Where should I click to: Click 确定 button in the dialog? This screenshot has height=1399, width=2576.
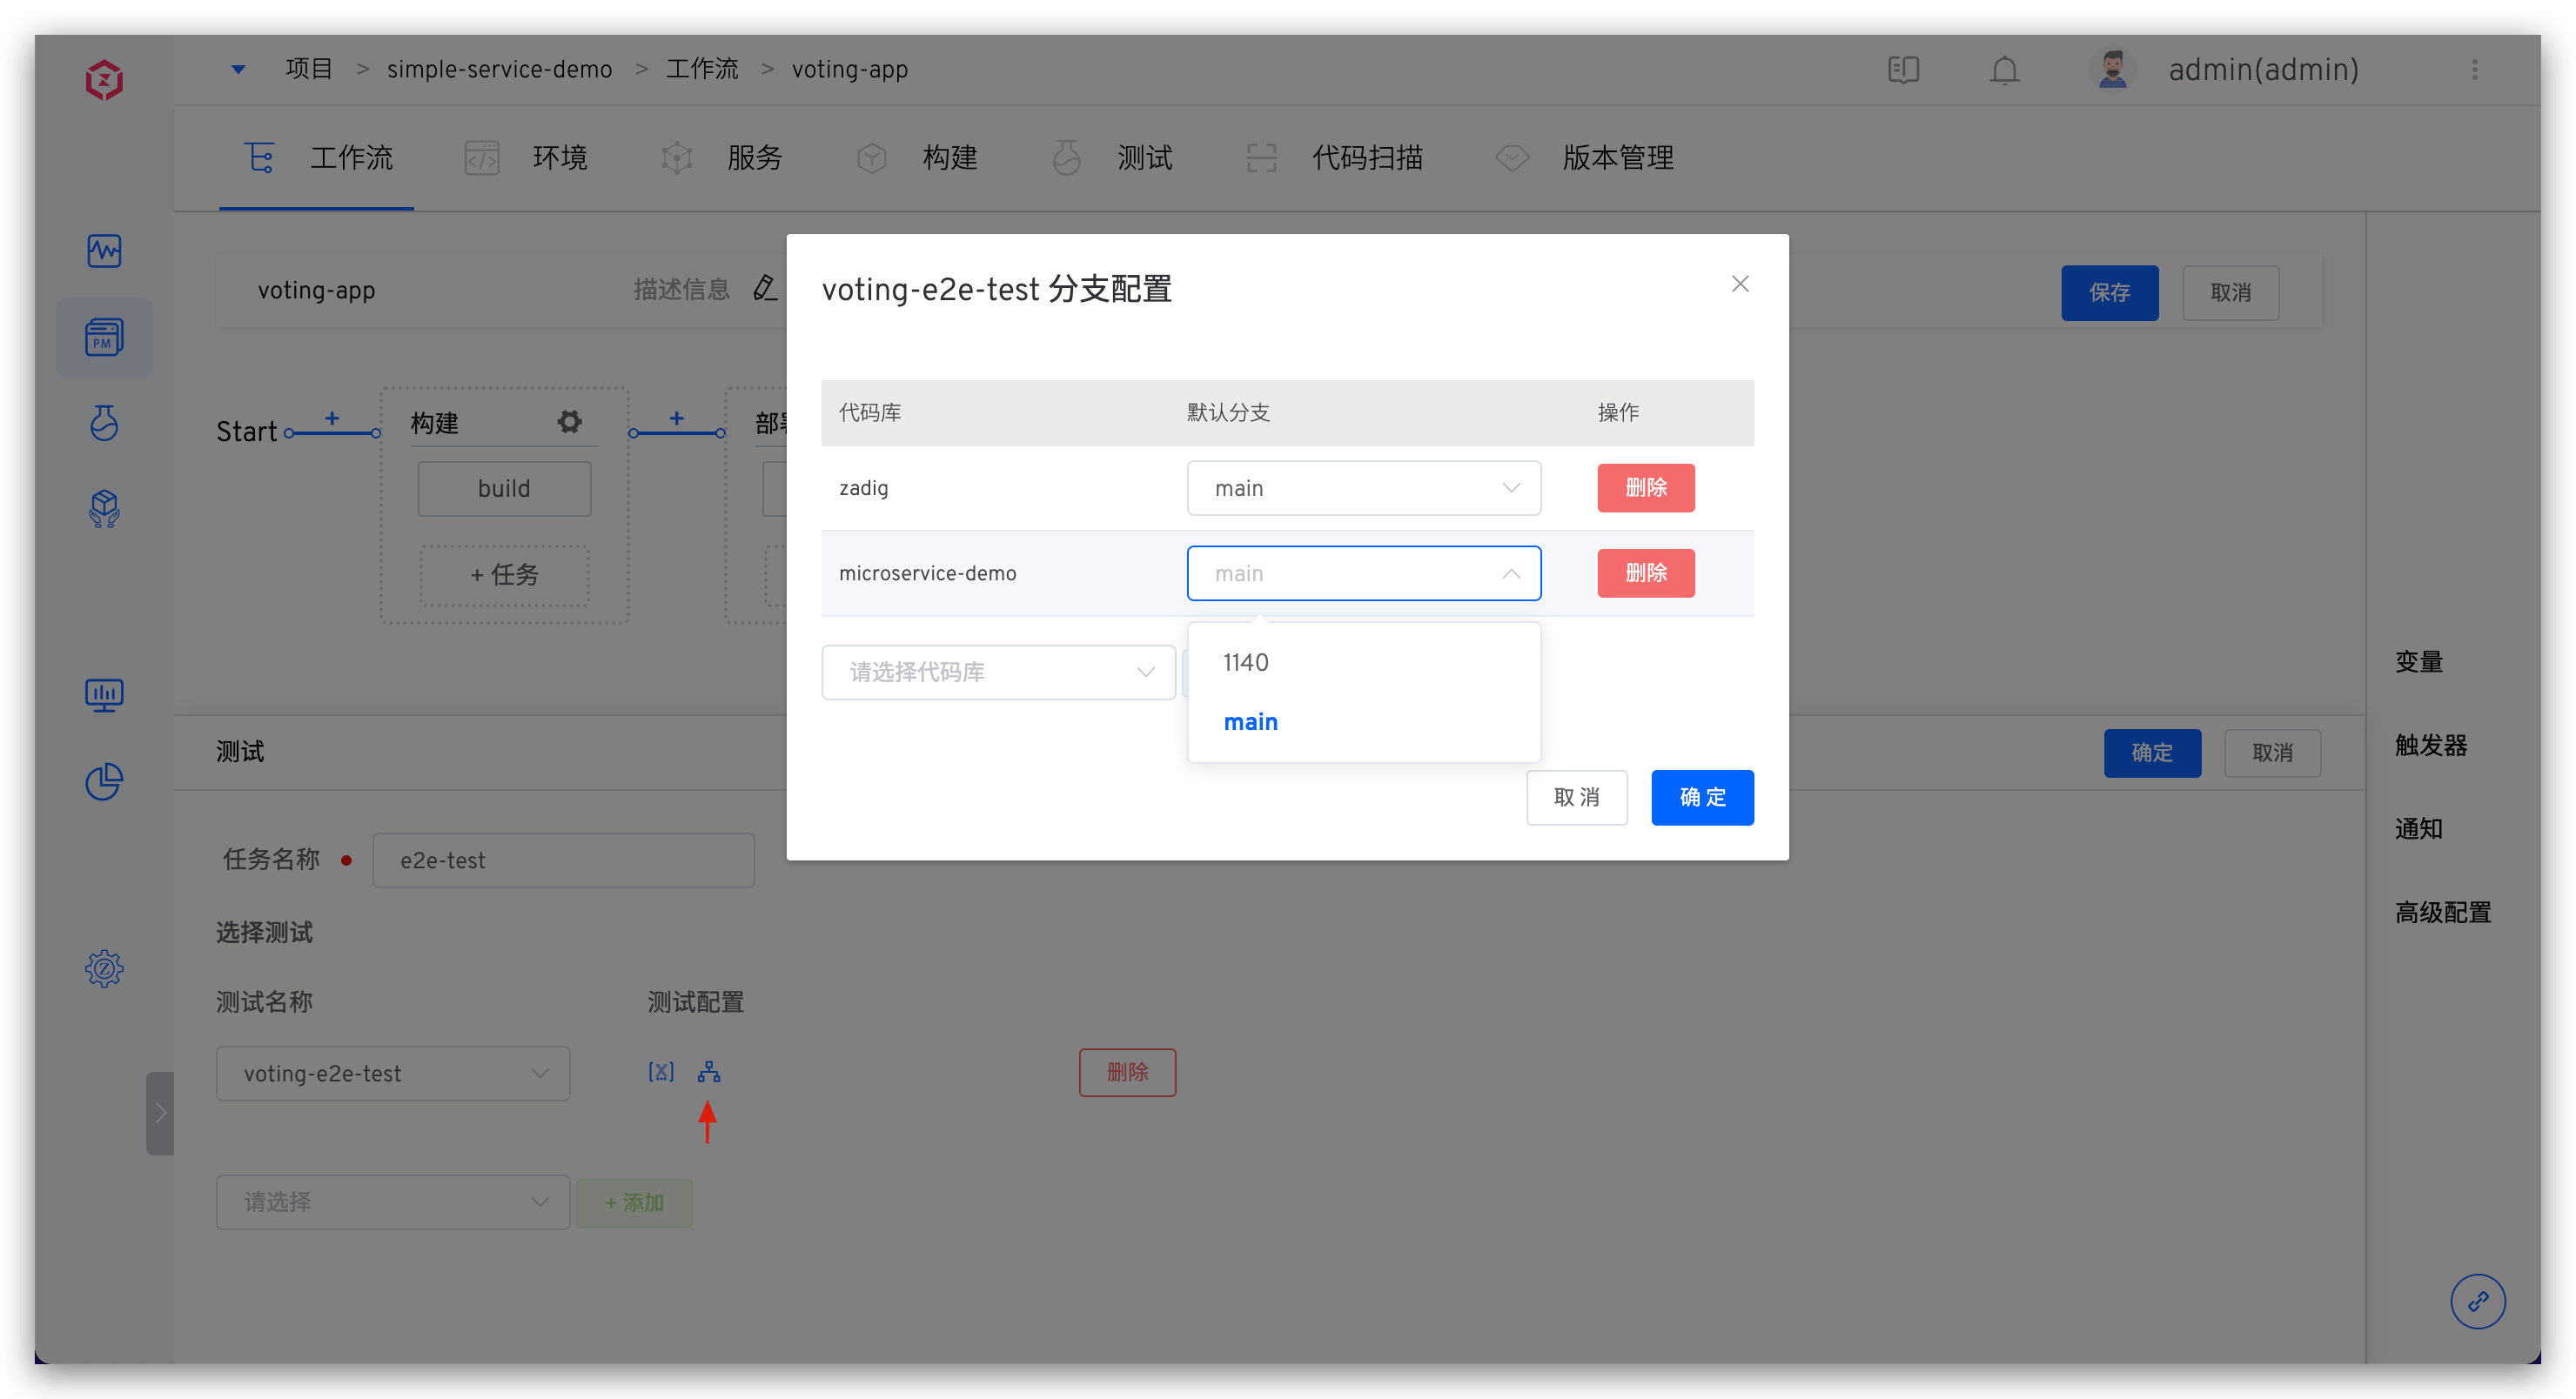pos(1702,797)
